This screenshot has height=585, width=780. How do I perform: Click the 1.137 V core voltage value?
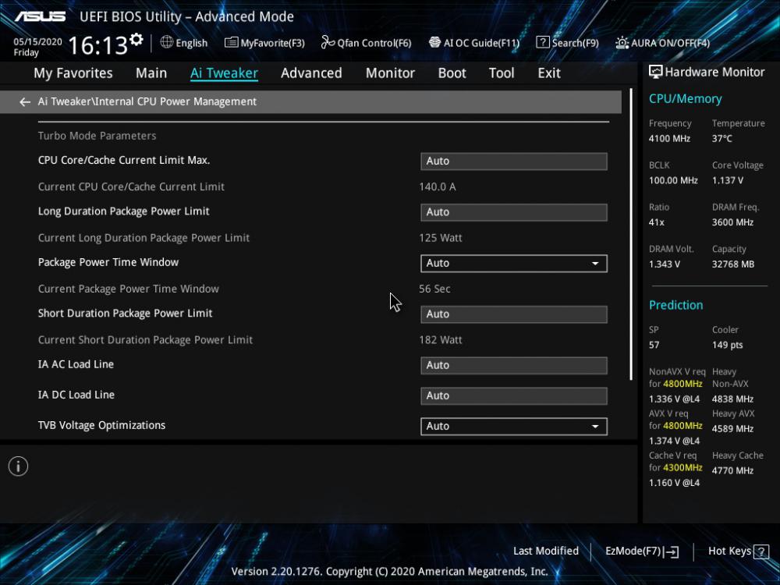727,181
